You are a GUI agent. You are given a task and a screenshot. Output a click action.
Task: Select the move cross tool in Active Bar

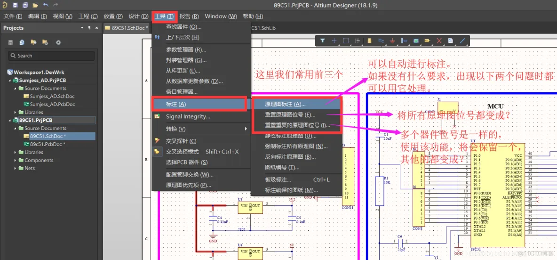coord(334,41)
